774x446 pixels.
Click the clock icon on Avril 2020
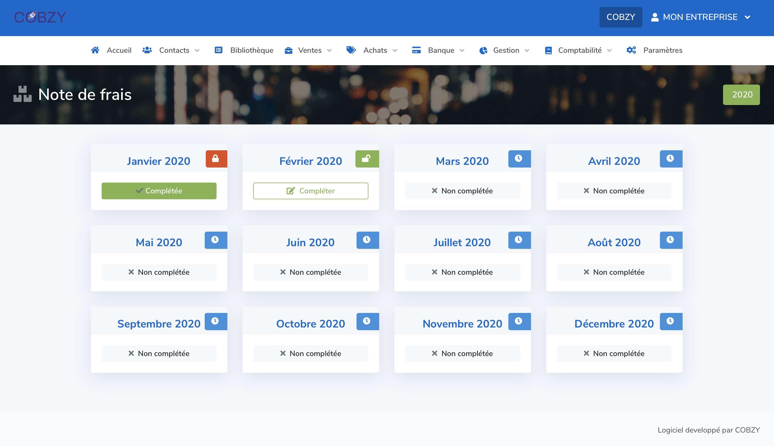[x=671, y=159]
